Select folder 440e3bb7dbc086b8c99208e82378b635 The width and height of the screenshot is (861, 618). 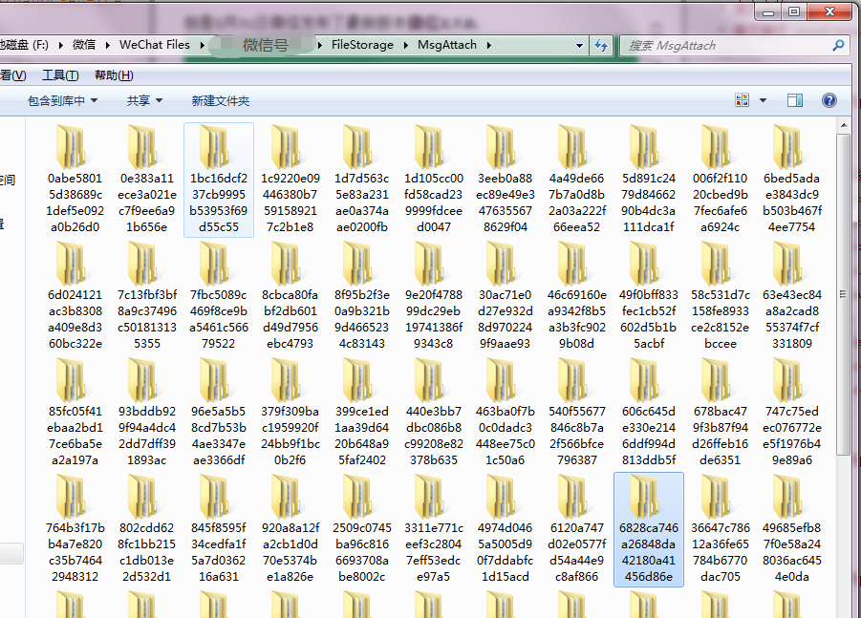tap(434, 413)
